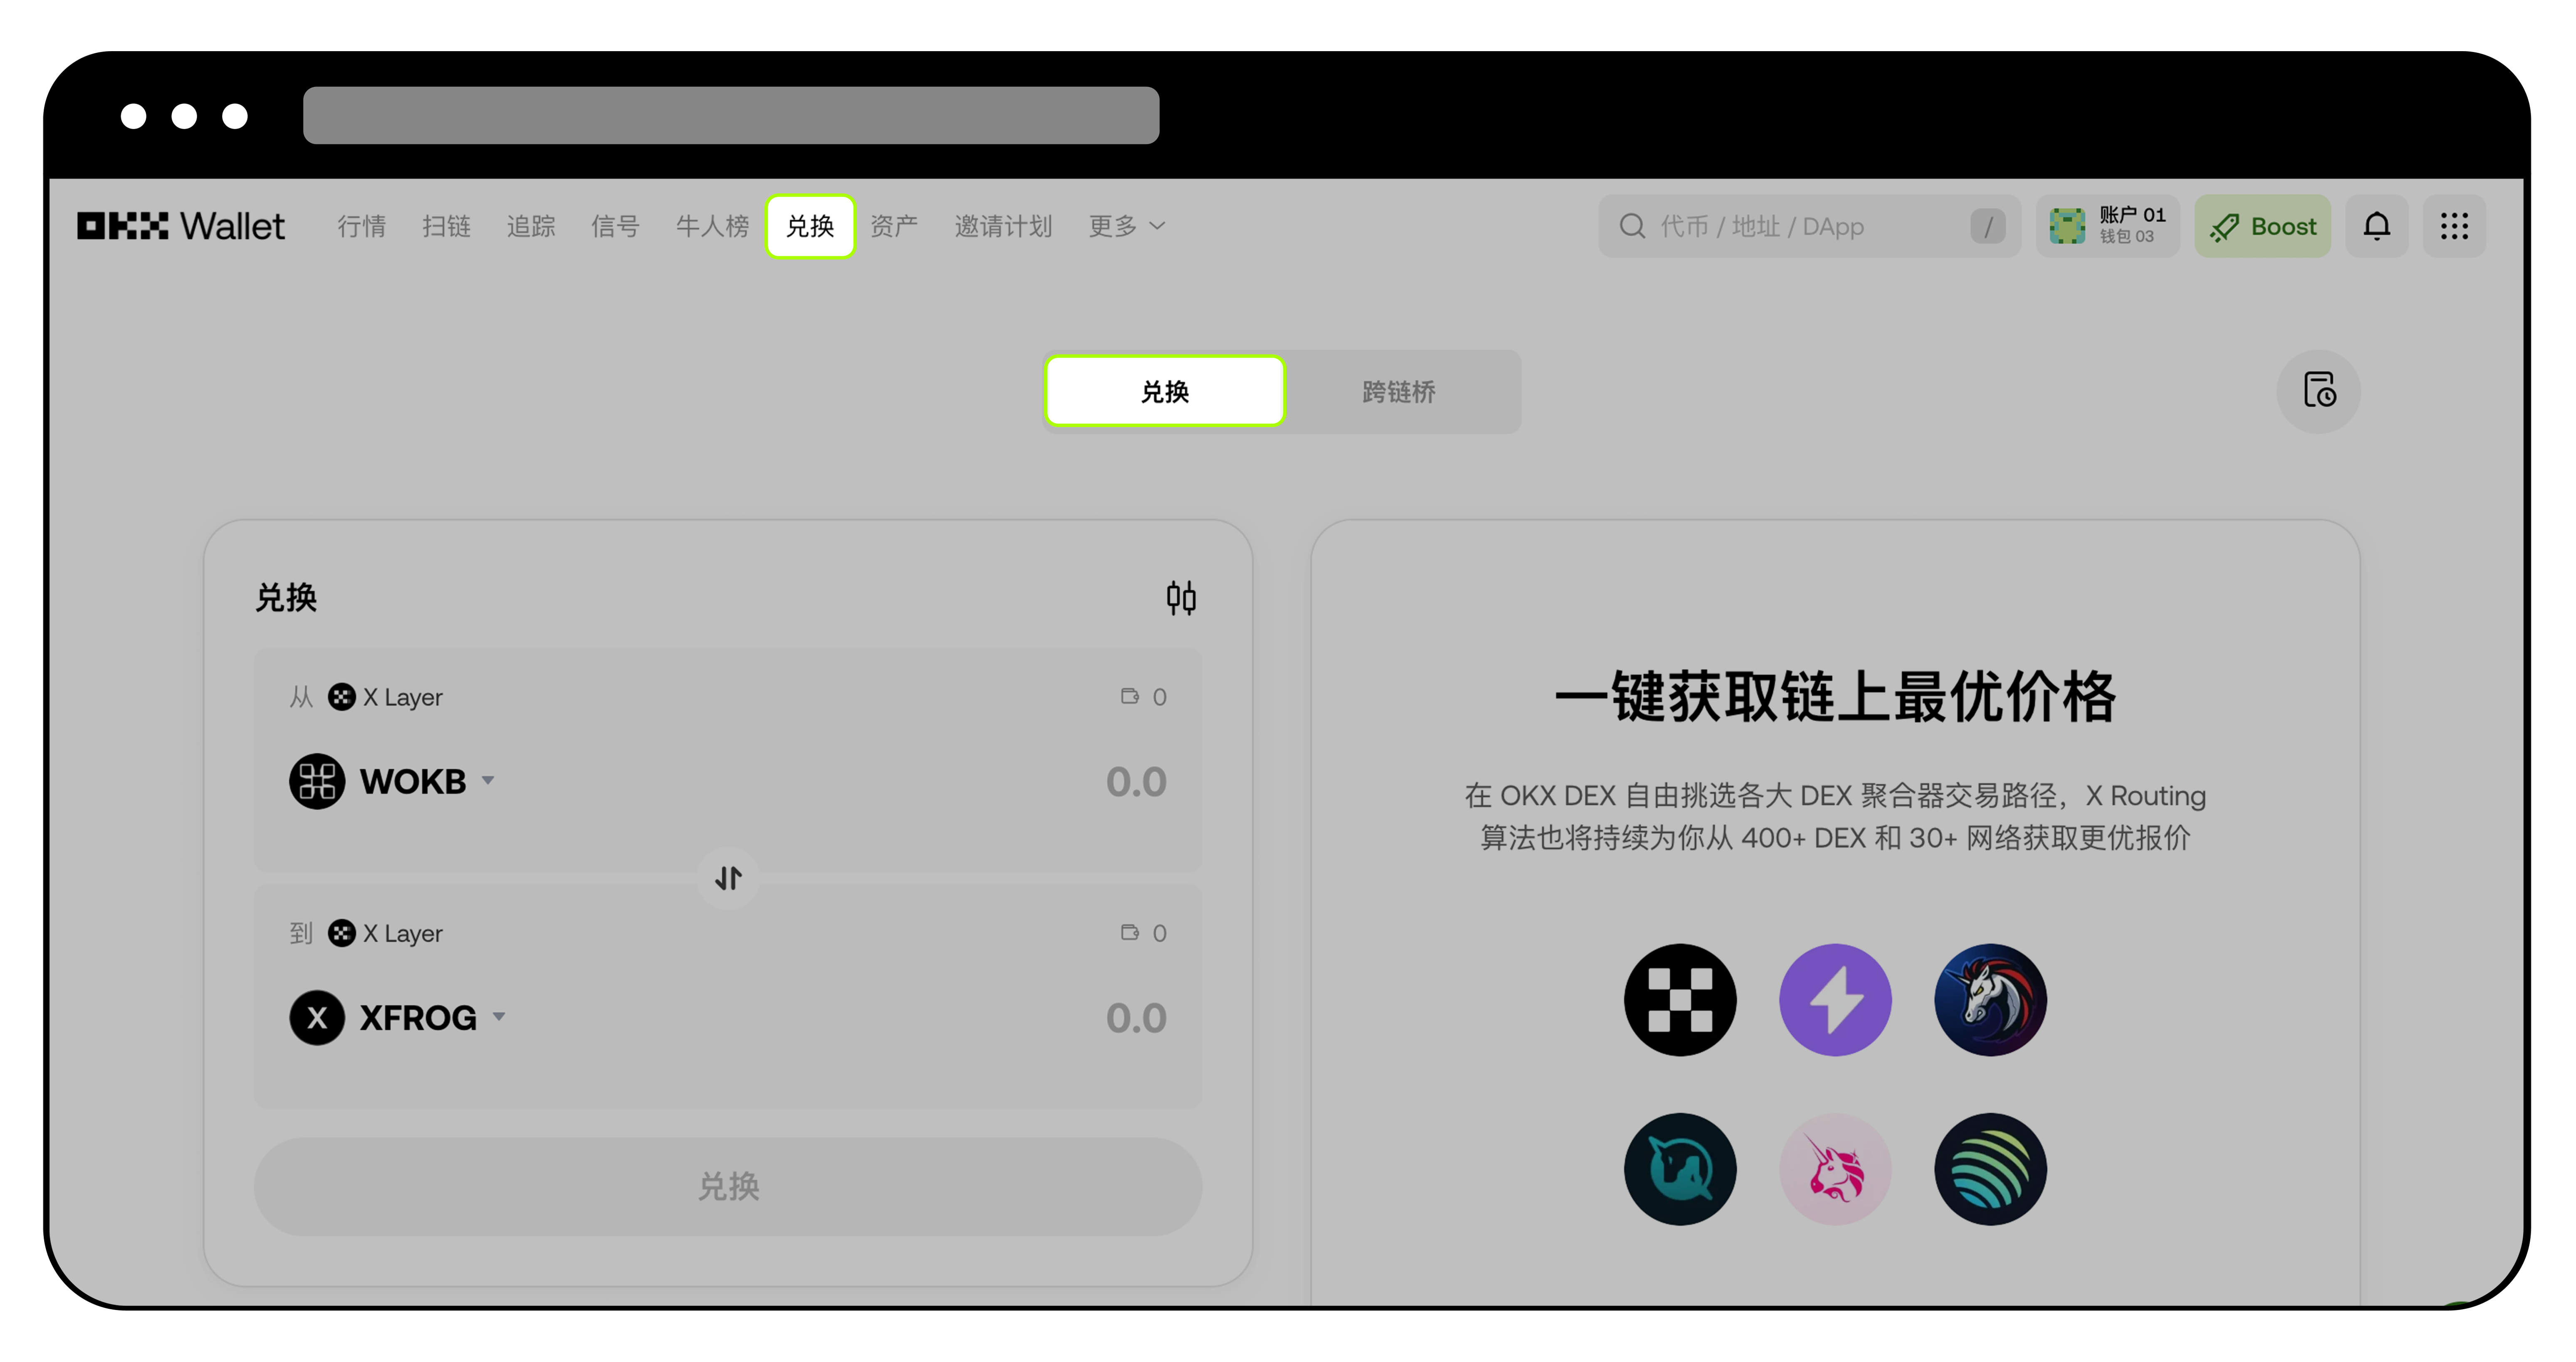Click the destination wallet balance 0
The image size is (2576, 1362).
tap(1144, 933)
